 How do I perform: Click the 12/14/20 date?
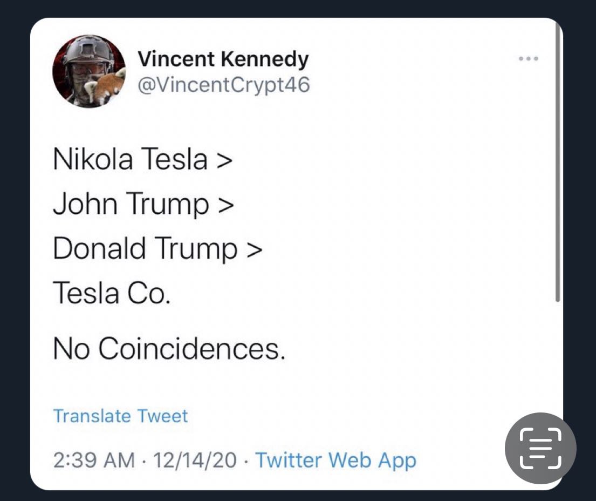[195, 461]
